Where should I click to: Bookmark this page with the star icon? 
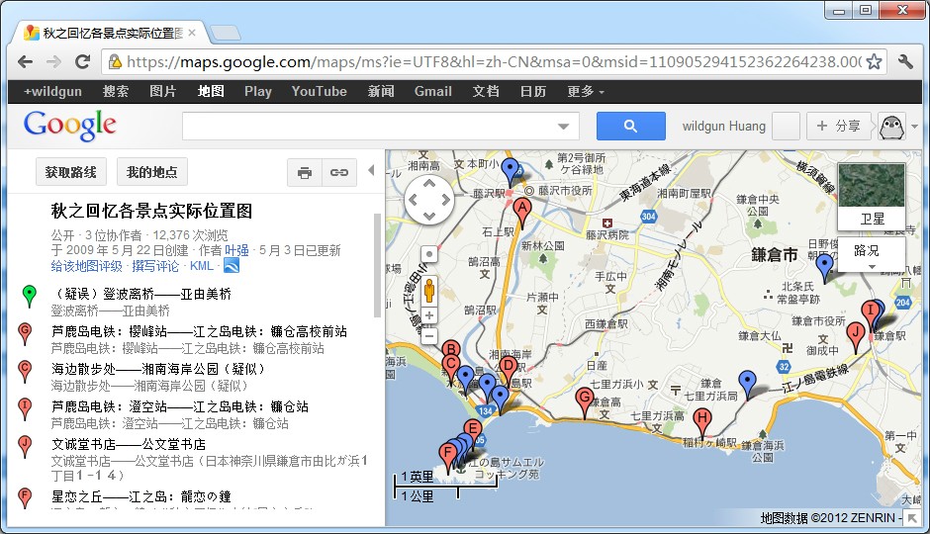click(874, 61)
